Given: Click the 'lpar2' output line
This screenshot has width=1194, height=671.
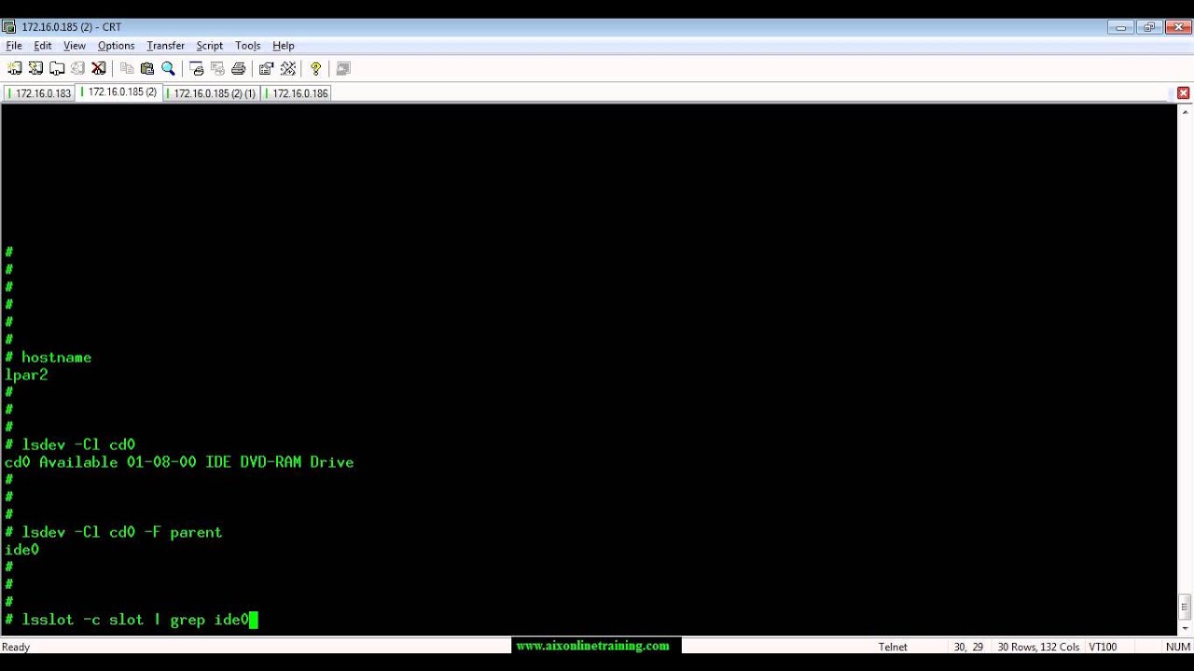Looking at the screenshot, I should [x=26, y=376].
